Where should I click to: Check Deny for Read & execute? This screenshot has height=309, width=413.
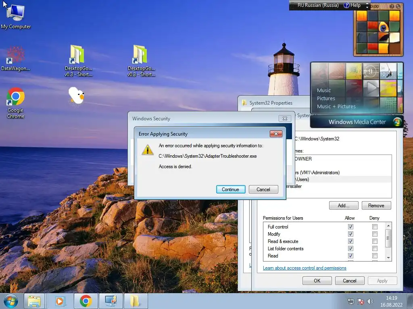click(x=375, y=241)
